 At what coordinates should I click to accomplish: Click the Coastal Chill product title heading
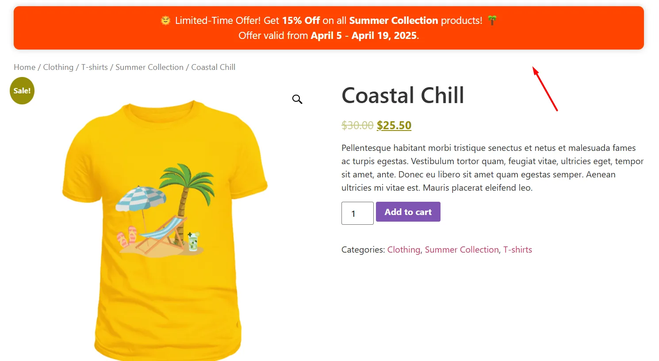(x=403, y=96)
